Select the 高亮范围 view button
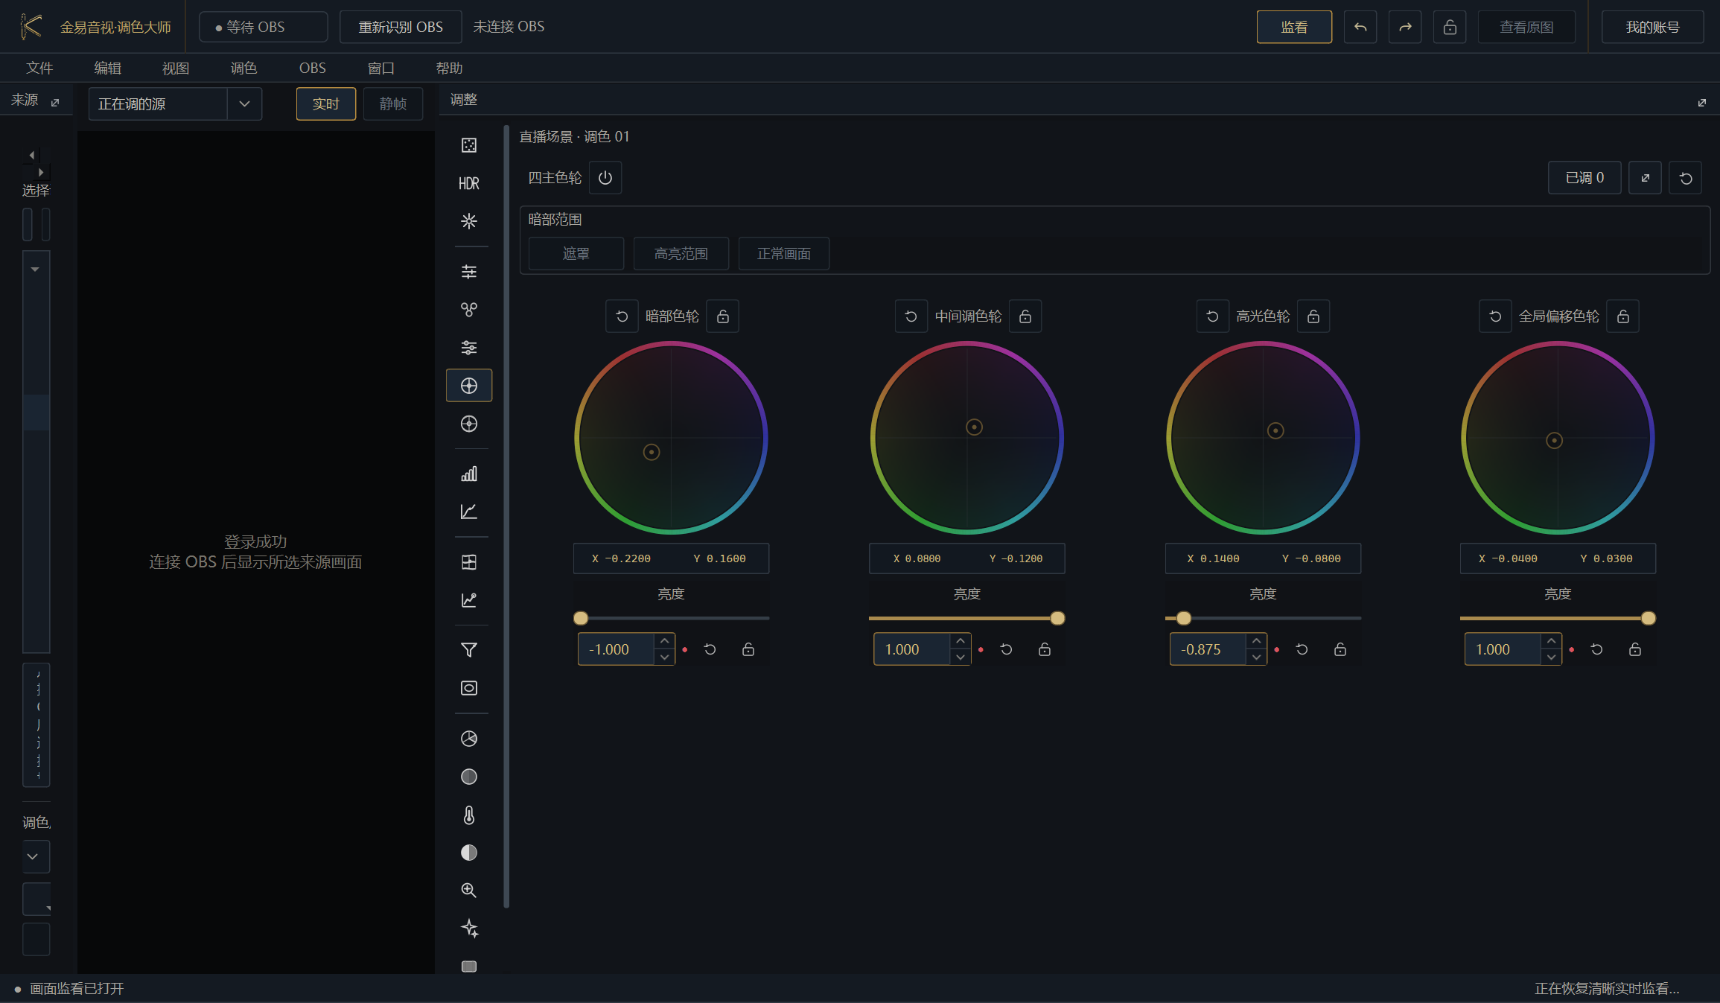Viewport: 1720px width, 1003px height. (x=681, y=254)
